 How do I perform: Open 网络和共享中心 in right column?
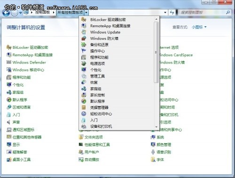coord(171,130)
